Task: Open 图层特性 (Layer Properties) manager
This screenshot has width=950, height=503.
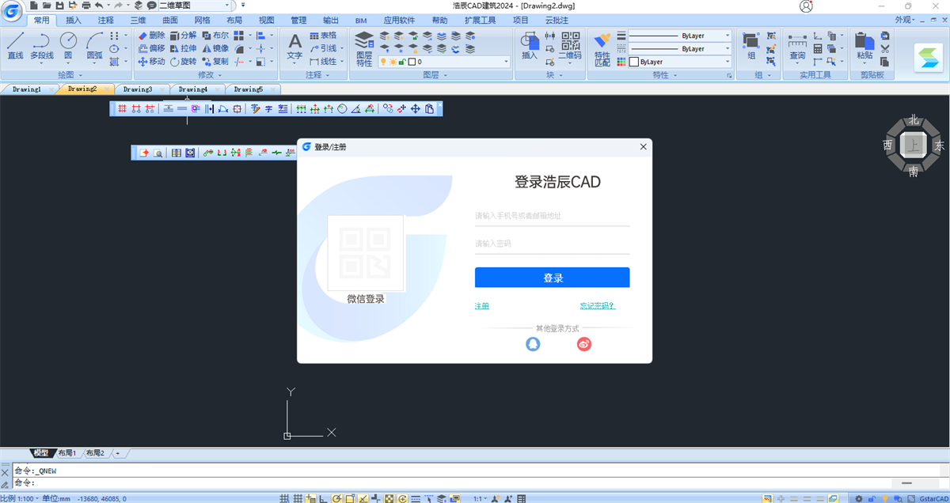Action: coord(364,48)
